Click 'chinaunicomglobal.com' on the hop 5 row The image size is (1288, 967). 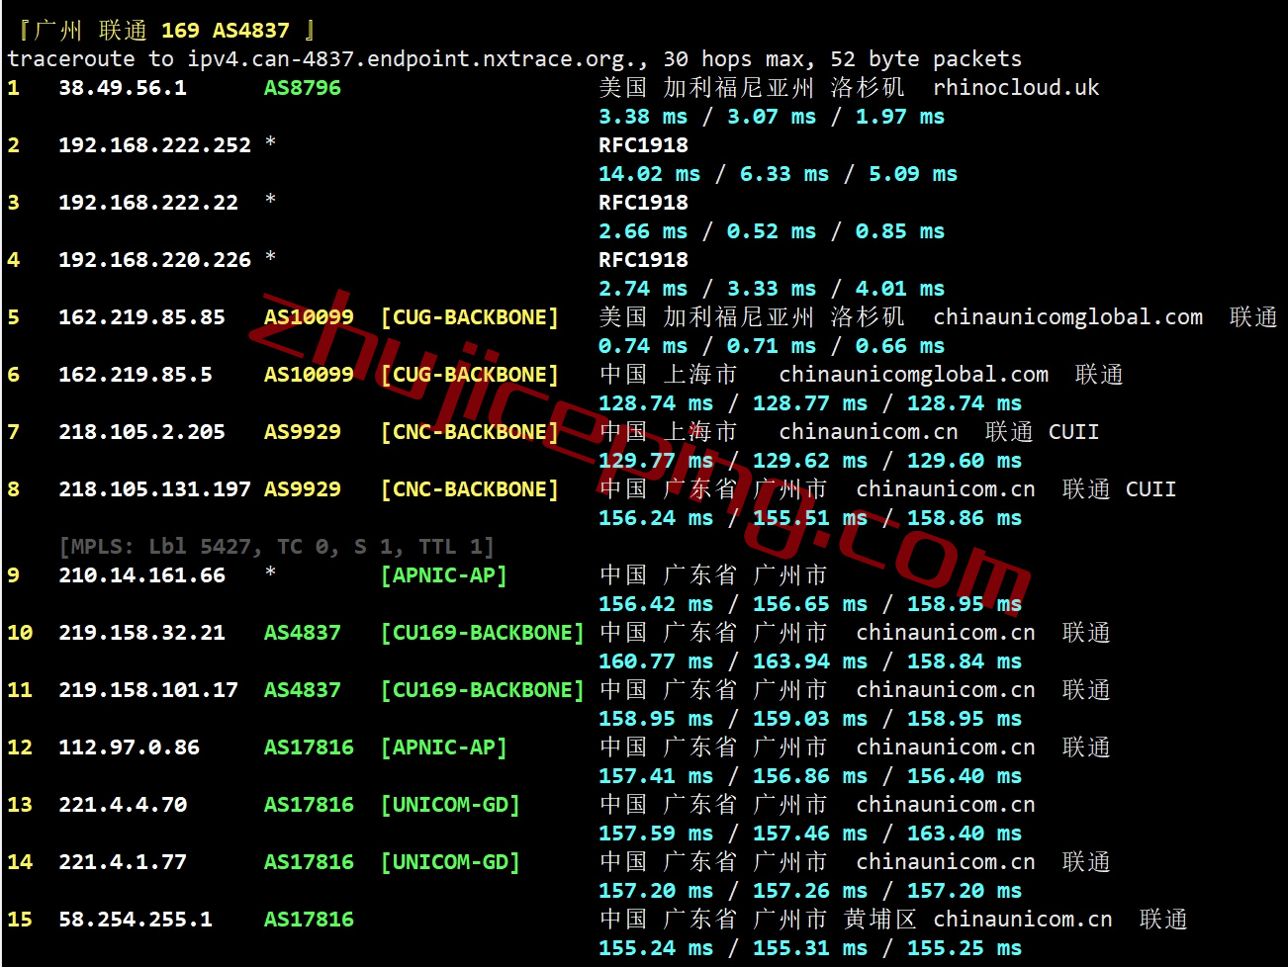[1067, 317]
